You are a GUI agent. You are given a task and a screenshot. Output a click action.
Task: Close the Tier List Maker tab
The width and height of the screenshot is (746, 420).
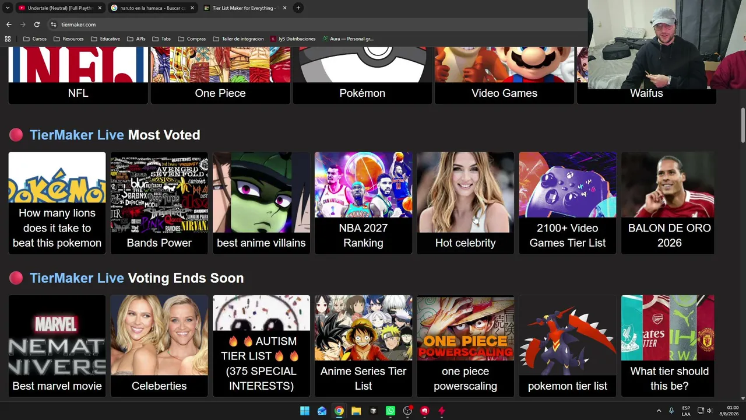[x=284, y=8]
